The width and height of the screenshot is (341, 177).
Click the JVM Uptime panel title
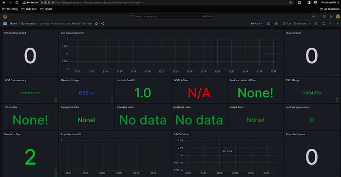coord(181,80)
